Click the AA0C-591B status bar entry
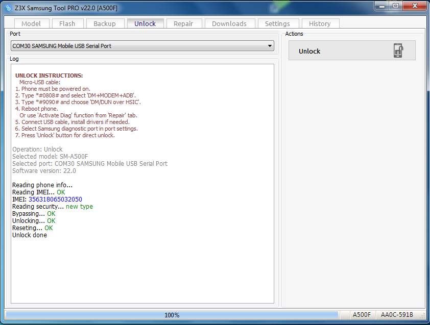This screenshot has width=430, height=325. [397, 315]
